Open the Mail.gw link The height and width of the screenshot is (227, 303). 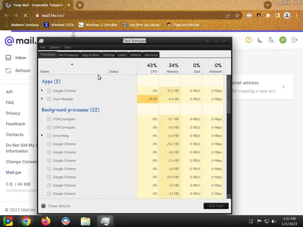tap(14, 172)
